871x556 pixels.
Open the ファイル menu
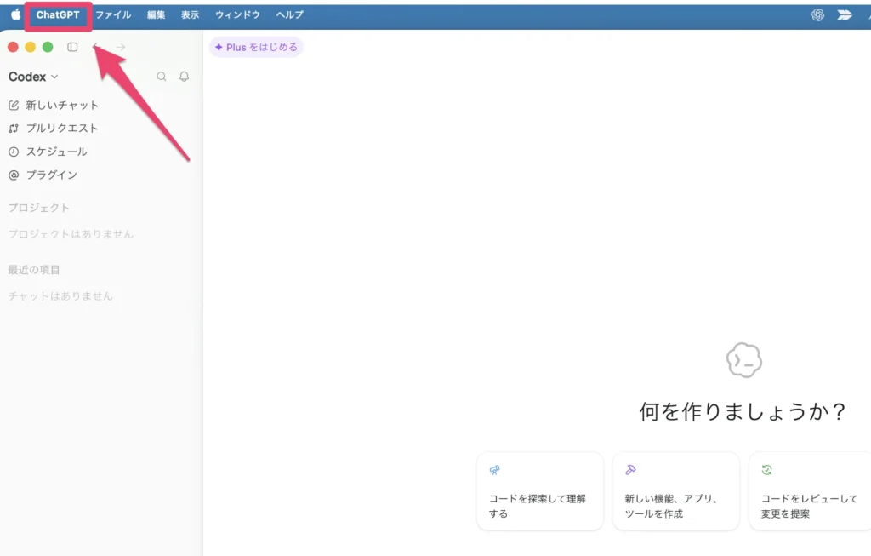tap(113, 15)
